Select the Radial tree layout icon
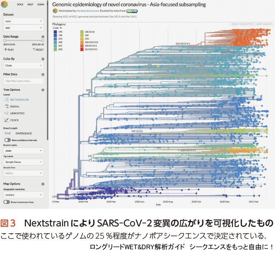275x255 pixels. [7, 106]
